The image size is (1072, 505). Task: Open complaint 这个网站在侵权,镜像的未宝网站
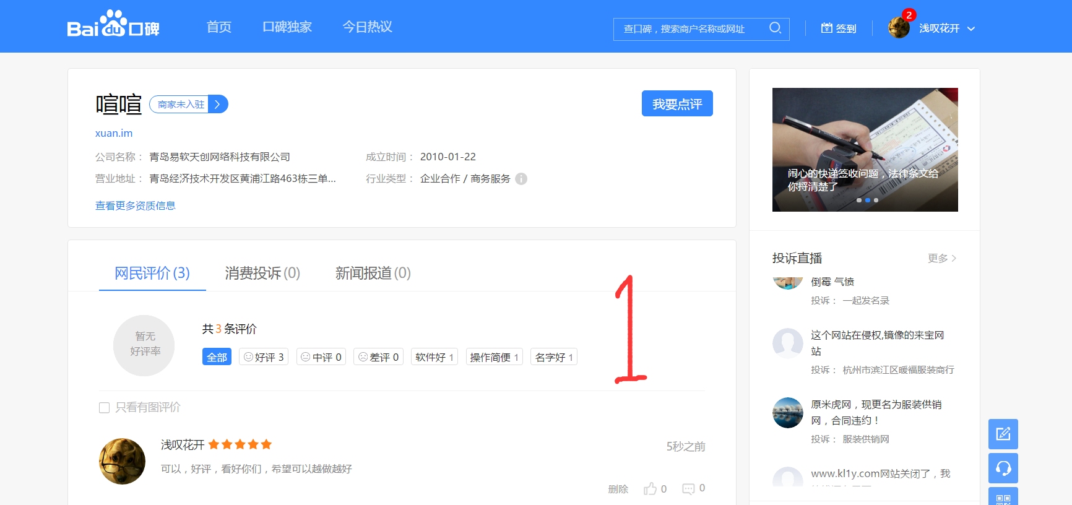878,343
